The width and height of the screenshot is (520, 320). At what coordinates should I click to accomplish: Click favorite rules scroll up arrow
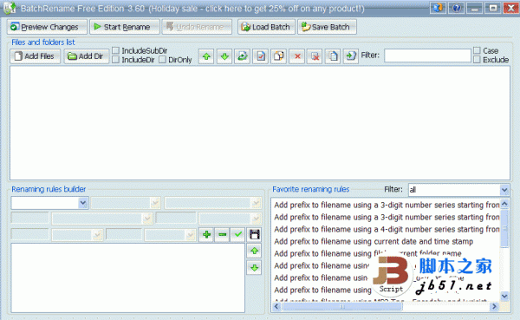click(504, 204)
